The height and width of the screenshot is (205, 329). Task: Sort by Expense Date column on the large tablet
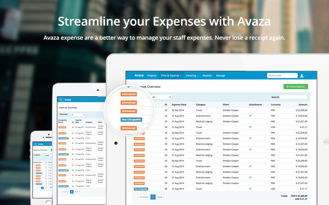[x=179, y=105]
